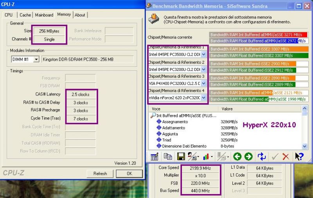
Task: Select the Memory tab in CPU-Z
Action: click(64, 14)
